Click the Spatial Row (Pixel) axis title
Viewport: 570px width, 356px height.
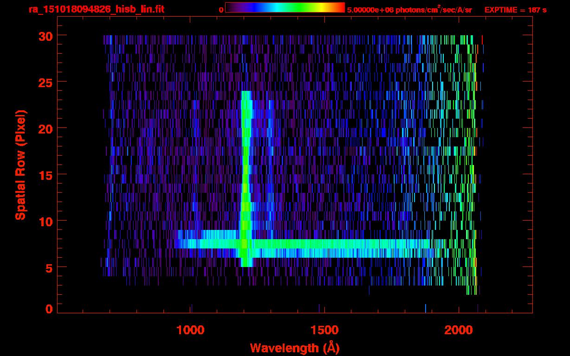[x=20, y=165]
